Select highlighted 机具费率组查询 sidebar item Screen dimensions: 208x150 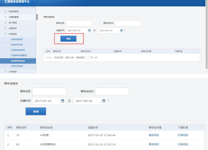pos(18,61)
